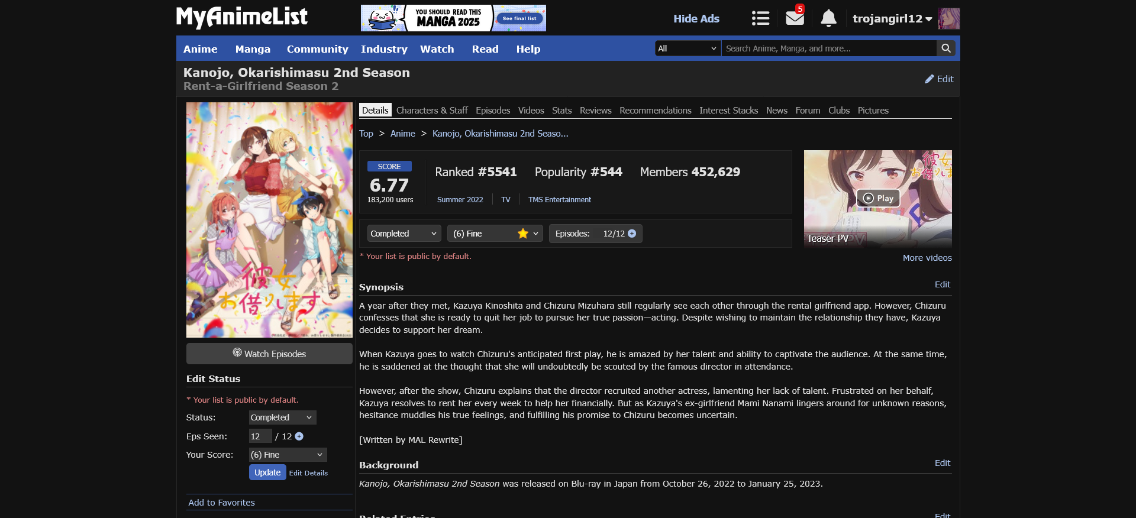Image resolution: width=1136 pixels, height=518 pixels.
Task: Open the Read menu
Action: point(485,49)
